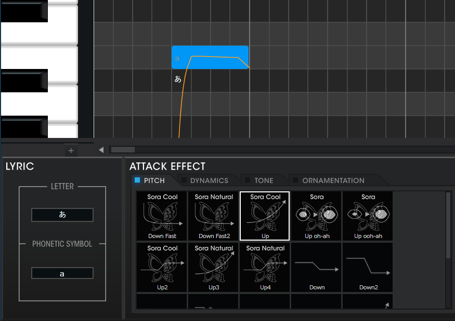
Task: Click the LYRIC panel heading
Action: point(20,166)
